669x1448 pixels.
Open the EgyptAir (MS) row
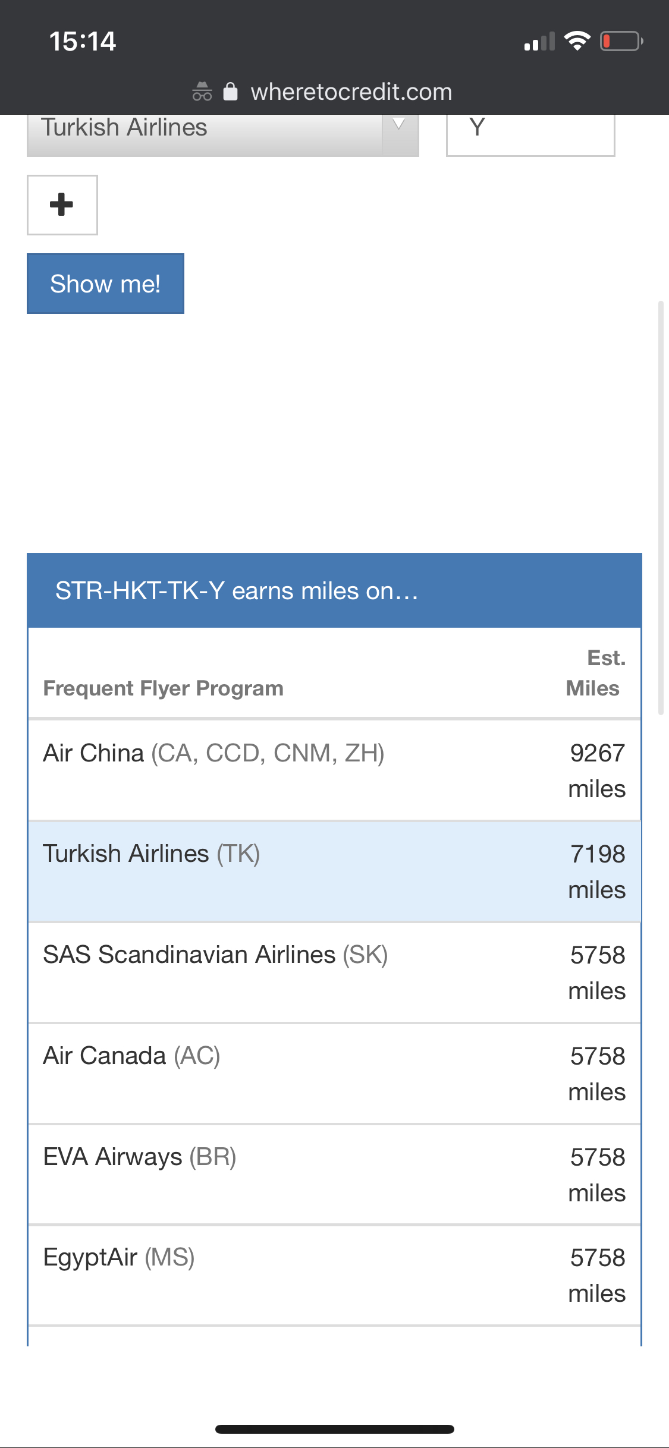point(334,1275)
